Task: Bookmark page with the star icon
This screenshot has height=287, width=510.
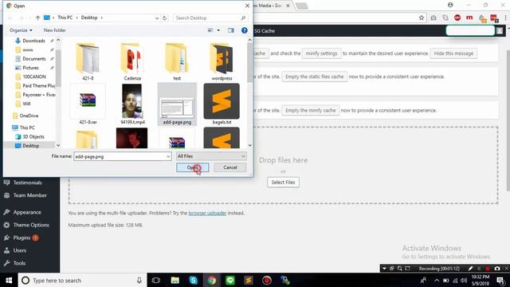Action: 422,18
